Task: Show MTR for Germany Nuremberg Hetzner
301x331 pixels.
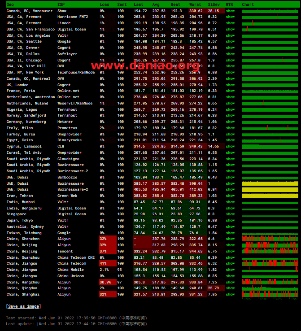Action: pyautogui.click(x=230, y=122)
